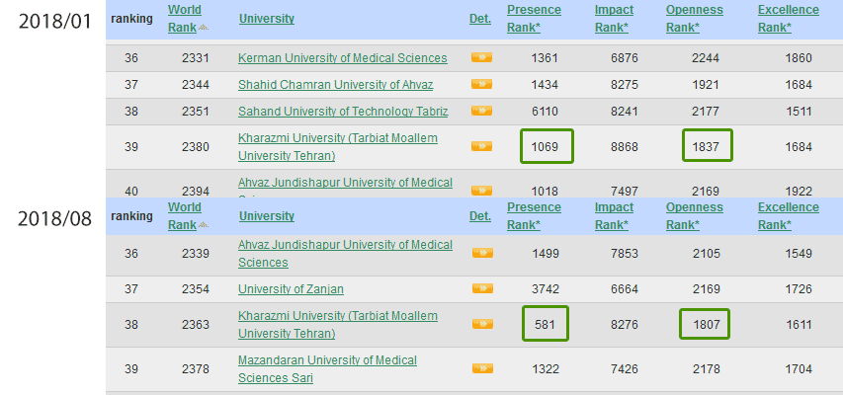Viewport: 843px width, 395px height.
Task: Click details icon for Kharazmi University in 2018/01 table
Action: pos(481,146)
